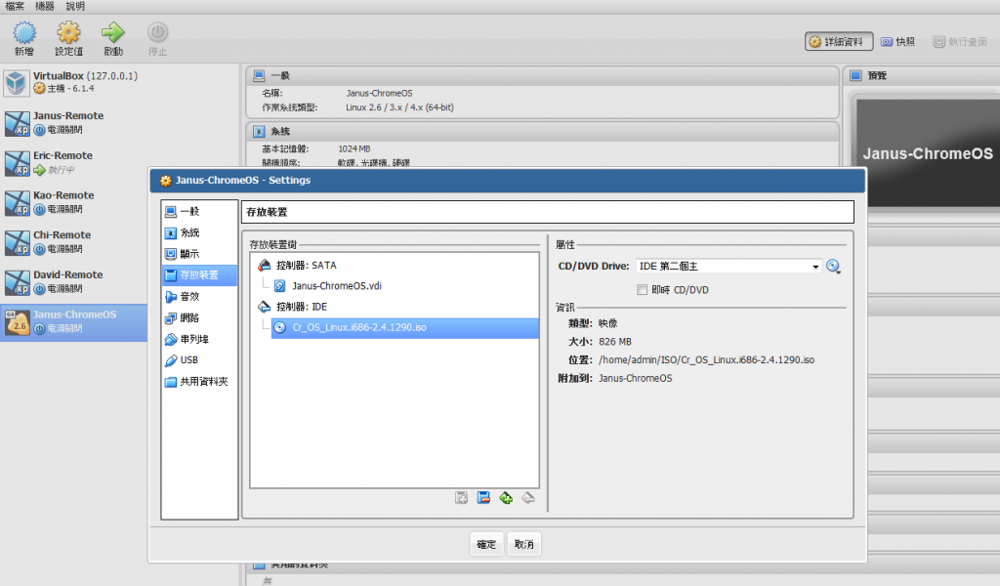Select the VirtualBox (127.0.0.1) host entry
This screenshot has height=586, width=1000.
coord(74,82)
